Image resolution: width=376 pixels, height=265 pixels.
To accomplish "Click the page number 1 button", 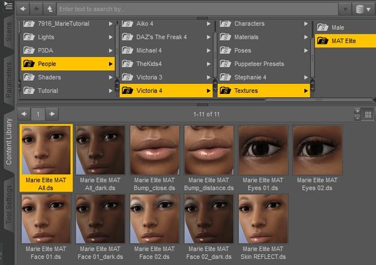I will 38,115.
